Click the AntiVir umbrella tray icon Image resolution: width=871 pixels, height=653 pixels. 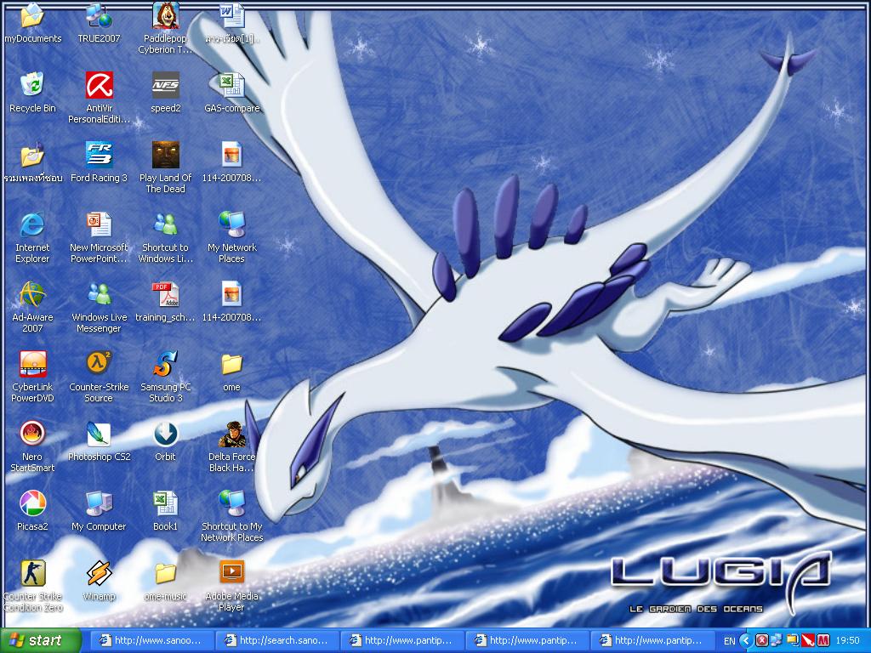[x=807, y=641]
